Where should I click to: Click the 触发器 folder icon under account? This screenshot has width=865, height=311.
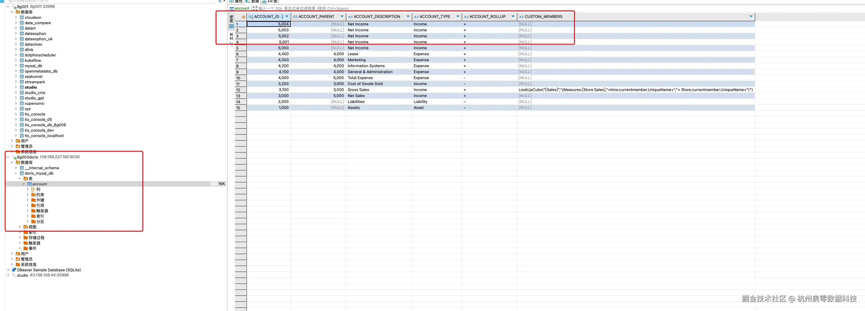click(x=33, y=211)
